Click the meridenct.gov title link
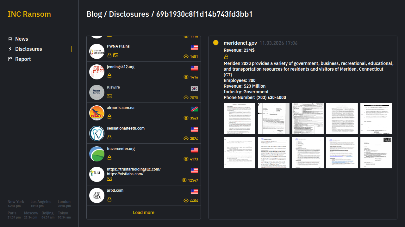 [x=240, y=43]
